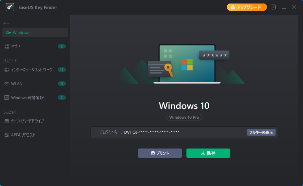This screenshot has height=186, width=303.
Task: Click the green 保存 button
Action: 208,153
